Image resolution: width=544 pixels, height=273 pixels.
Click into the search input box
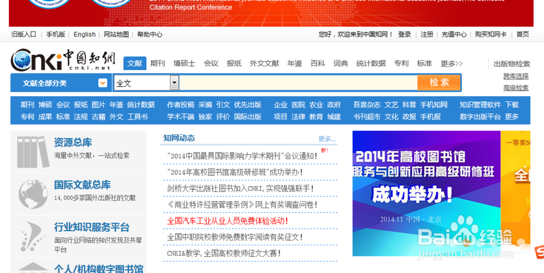point(298,83)
